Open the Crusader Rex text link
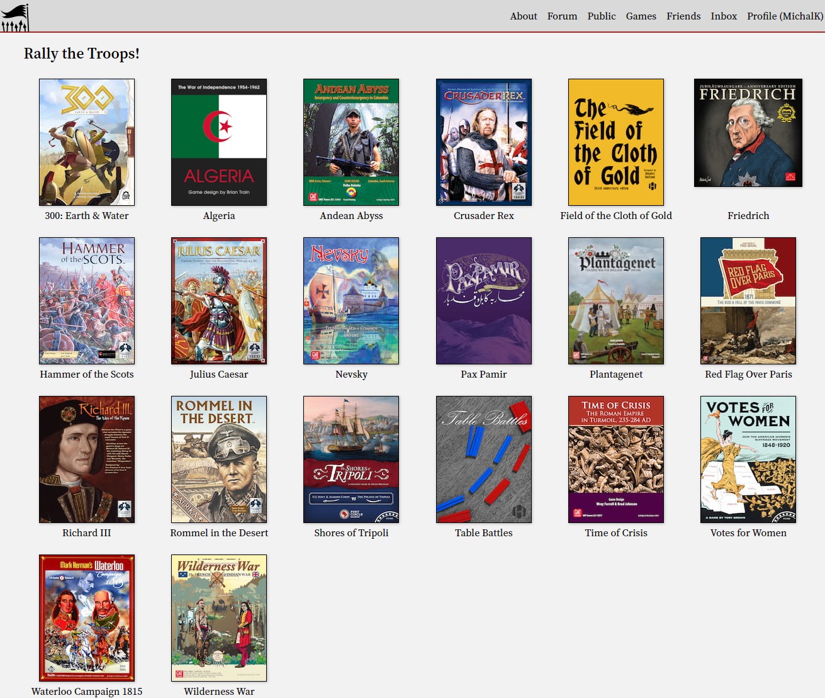Viewport: 825px width, 698px height. [483, 216]
